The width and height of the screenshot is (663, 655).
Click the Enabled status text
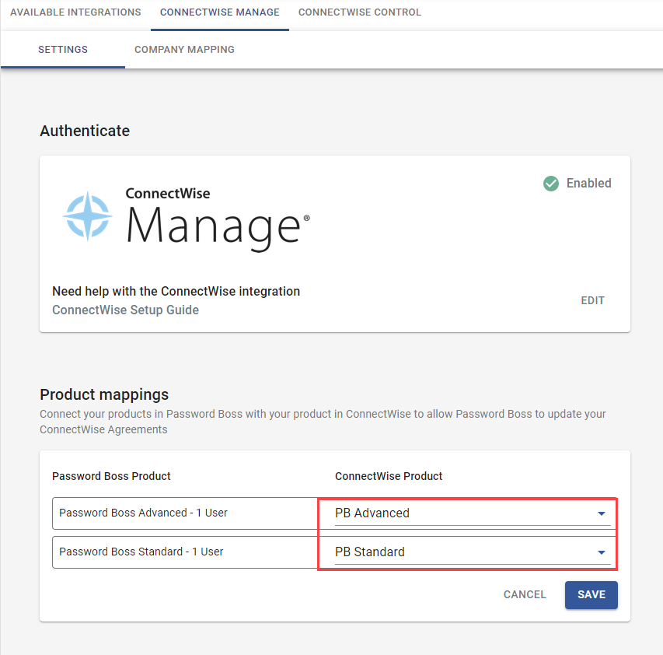click(x=588, y=184)
